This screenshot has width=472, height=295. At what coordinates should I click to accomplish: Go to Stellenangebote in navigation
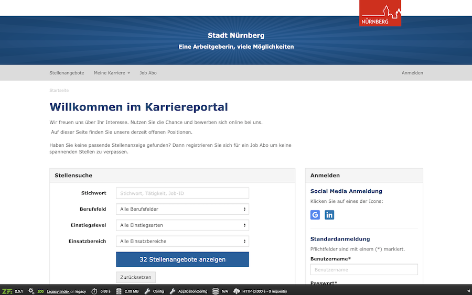[x=67, y=73]
